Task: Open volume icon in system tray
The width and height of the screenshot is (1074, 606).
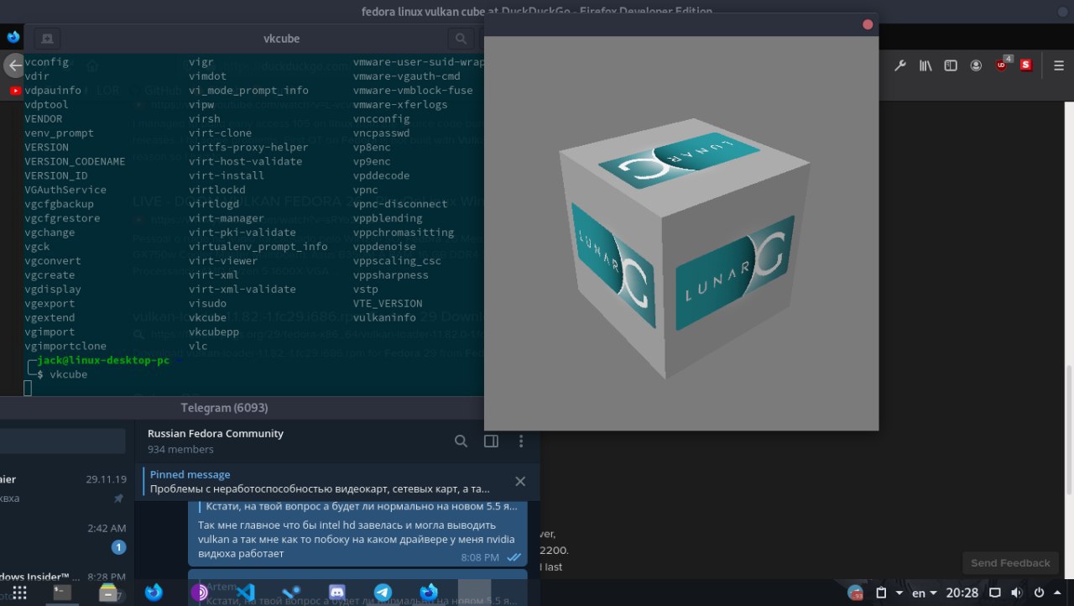Action: pyautogui.click(x=1016, y=593)
